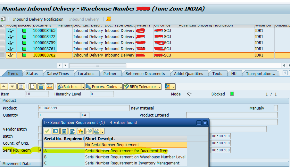Viewport: 290px width, 167px height.
Task: Select 'Serial Number Requirement on Warehouse Number Level'
Action: tap(115, 157)
